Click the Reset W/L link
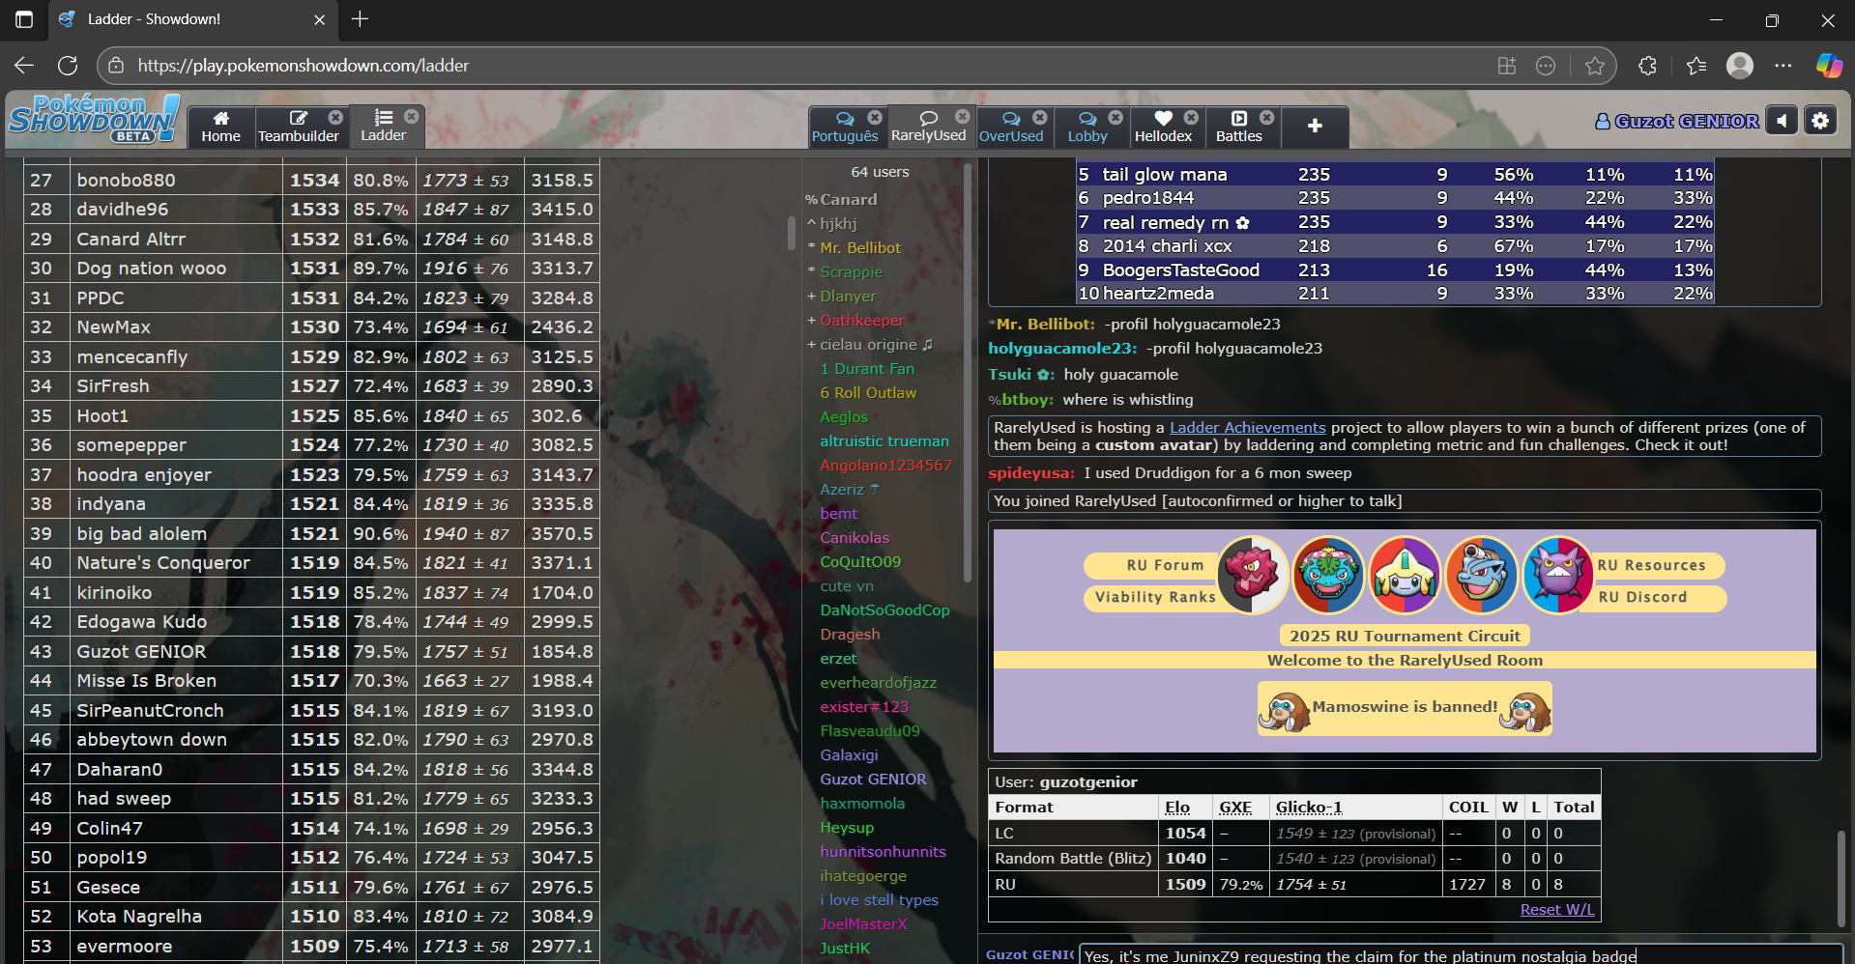Screen dimensions: 1855x964 (x=1556, y=910)
